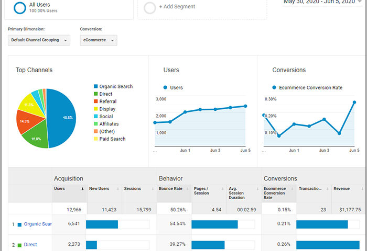367x251 pixels.
Task: Select the Ecommerce Conversion Rate column header
Action: pos(275,193)
